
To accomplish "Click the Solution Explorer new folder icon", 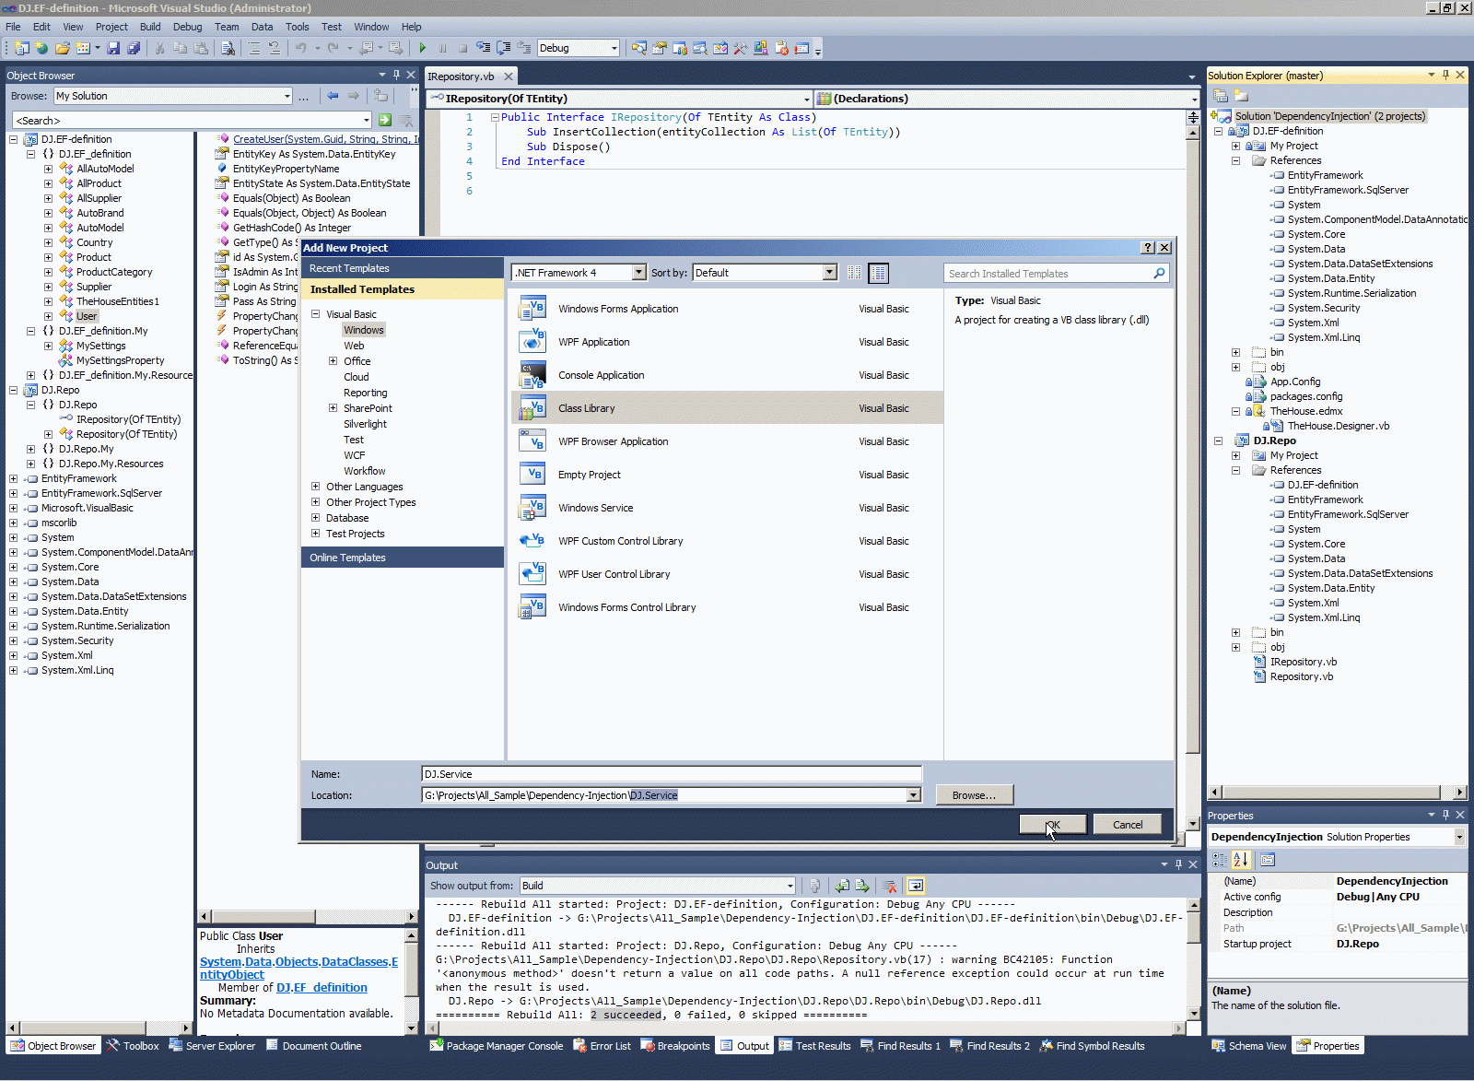I will (x=1241, y=96).
